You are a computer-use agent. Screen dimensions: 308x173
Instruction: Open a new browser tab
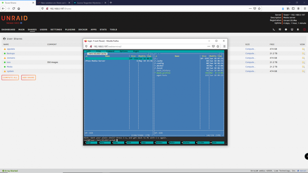pyautogui.click(x=111, y=2)
